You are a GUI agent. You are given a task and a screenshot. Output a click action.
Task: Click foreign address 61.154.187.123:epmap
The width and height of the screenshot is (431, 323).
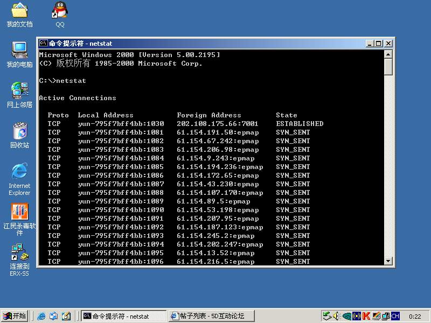coord(220,227)
